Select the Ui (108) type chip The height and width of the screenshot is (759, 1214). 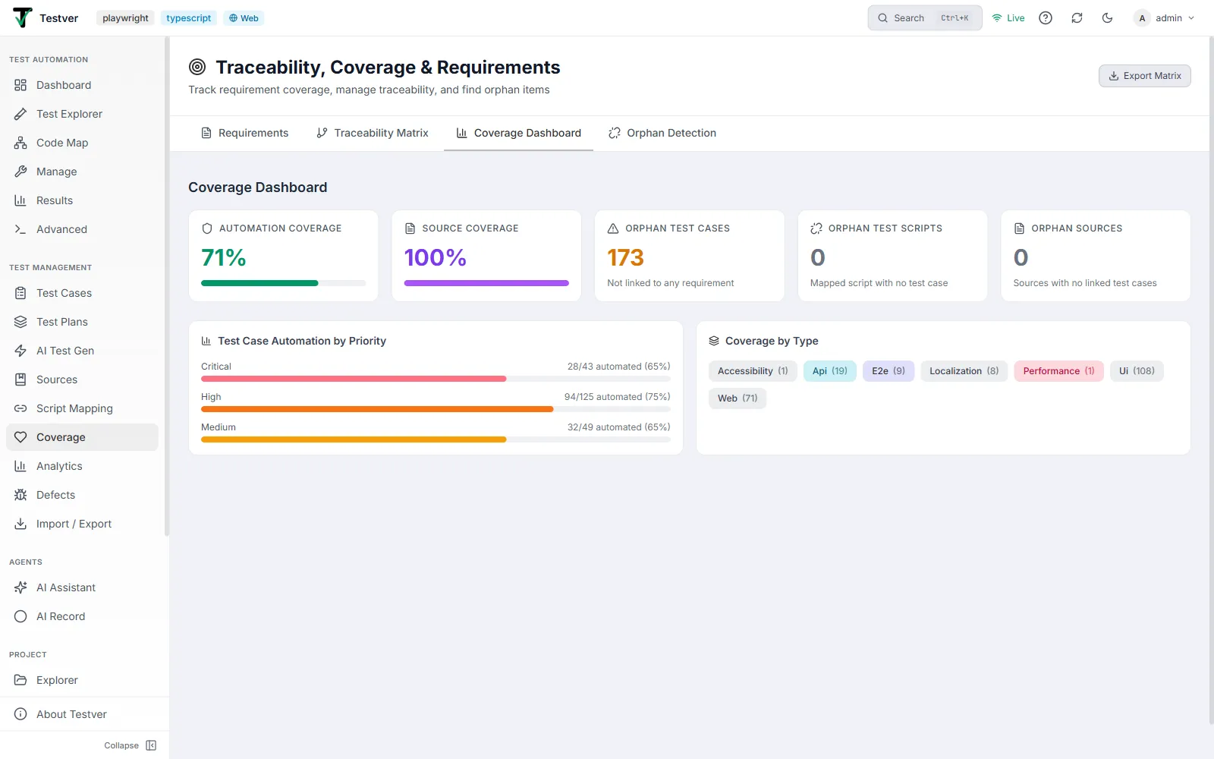[1137, 371]
